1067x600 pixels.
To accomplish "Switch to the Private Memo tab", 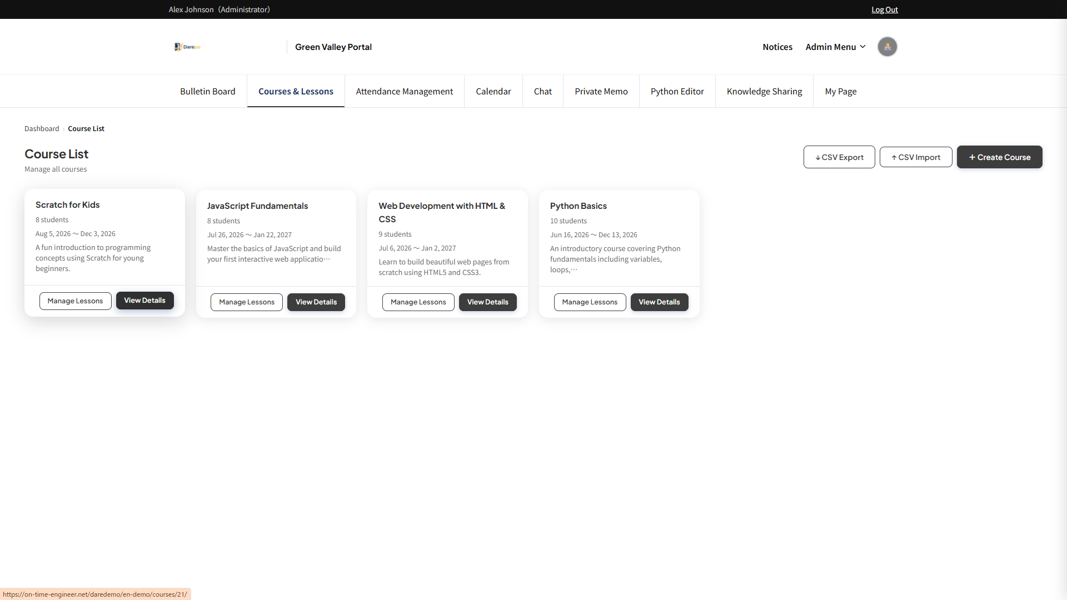I will (601, 91).
